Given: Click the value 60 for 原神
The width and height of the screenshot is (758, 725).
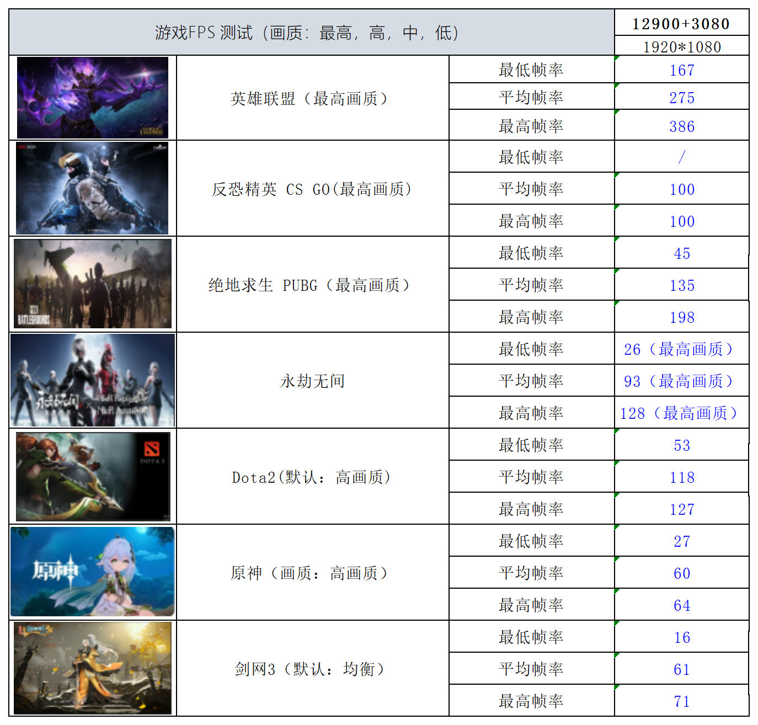Looking at the screenshot, I should click(x=682, y=573).
